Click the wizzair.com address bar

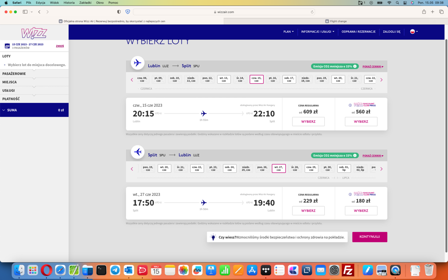224,12
